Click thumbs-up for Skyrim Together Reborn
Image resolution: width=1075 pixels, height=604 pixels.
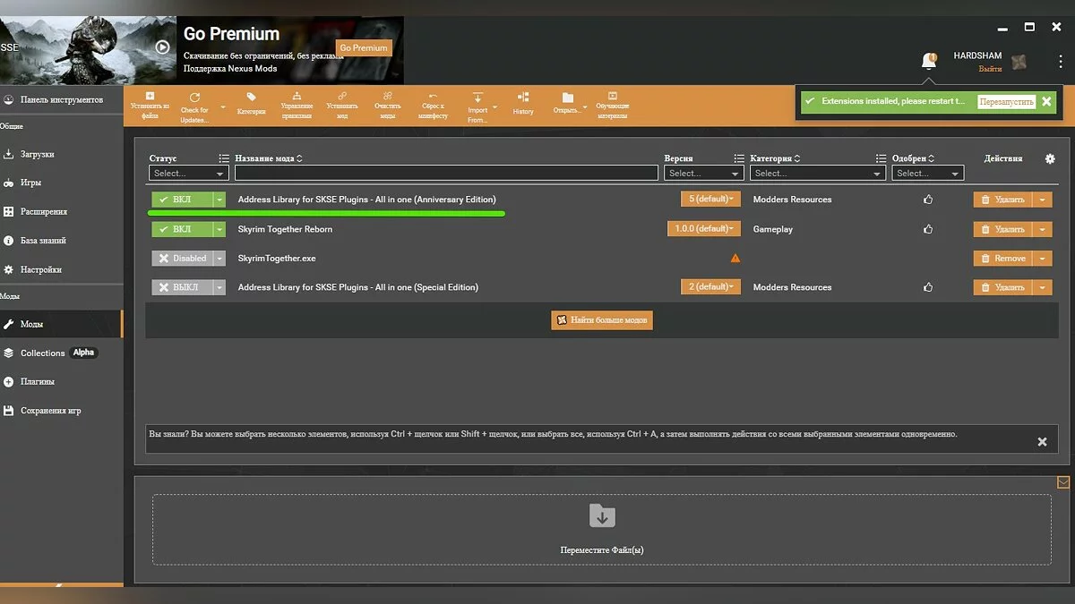927,229
